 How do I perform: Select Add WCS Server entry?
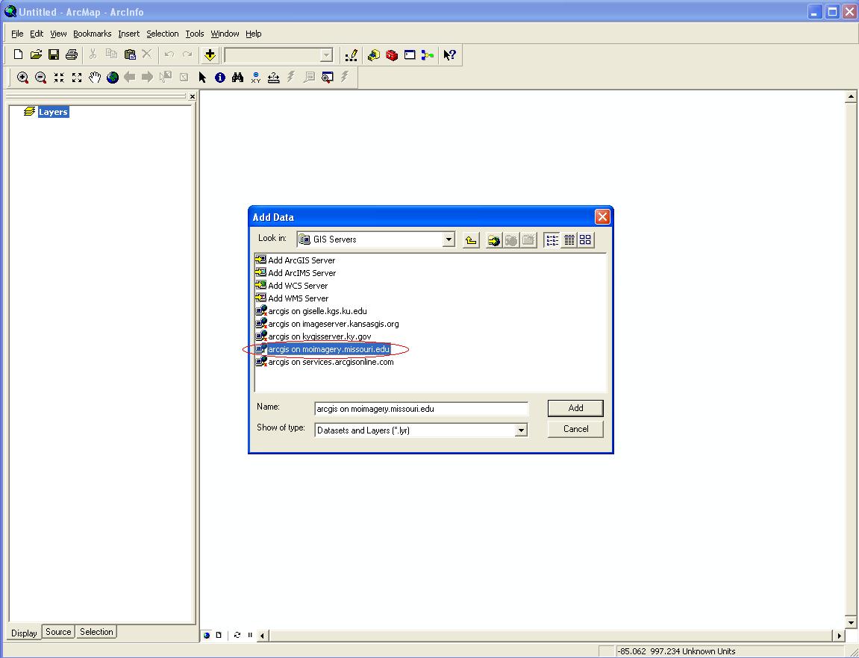click(x=292, y=285)
